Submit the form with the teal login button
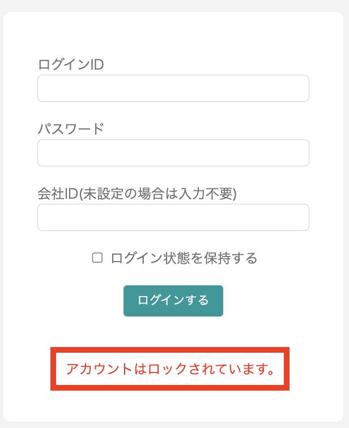Viewport: 349px width, 428px height. pyautogui.click(x=173, y=301)
